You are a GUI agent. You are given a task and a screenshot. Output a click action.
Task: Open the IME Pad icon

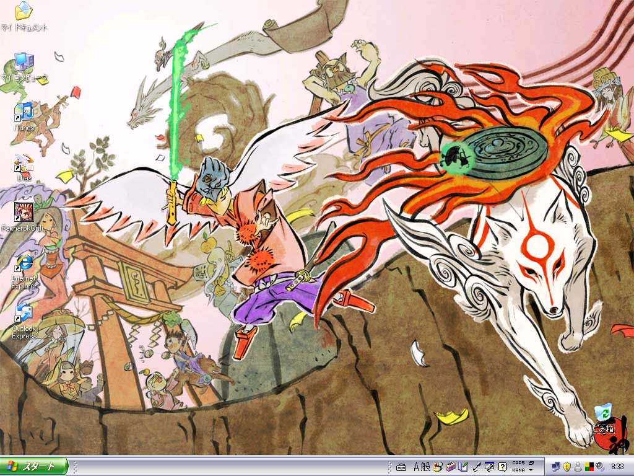pos(438,467)
